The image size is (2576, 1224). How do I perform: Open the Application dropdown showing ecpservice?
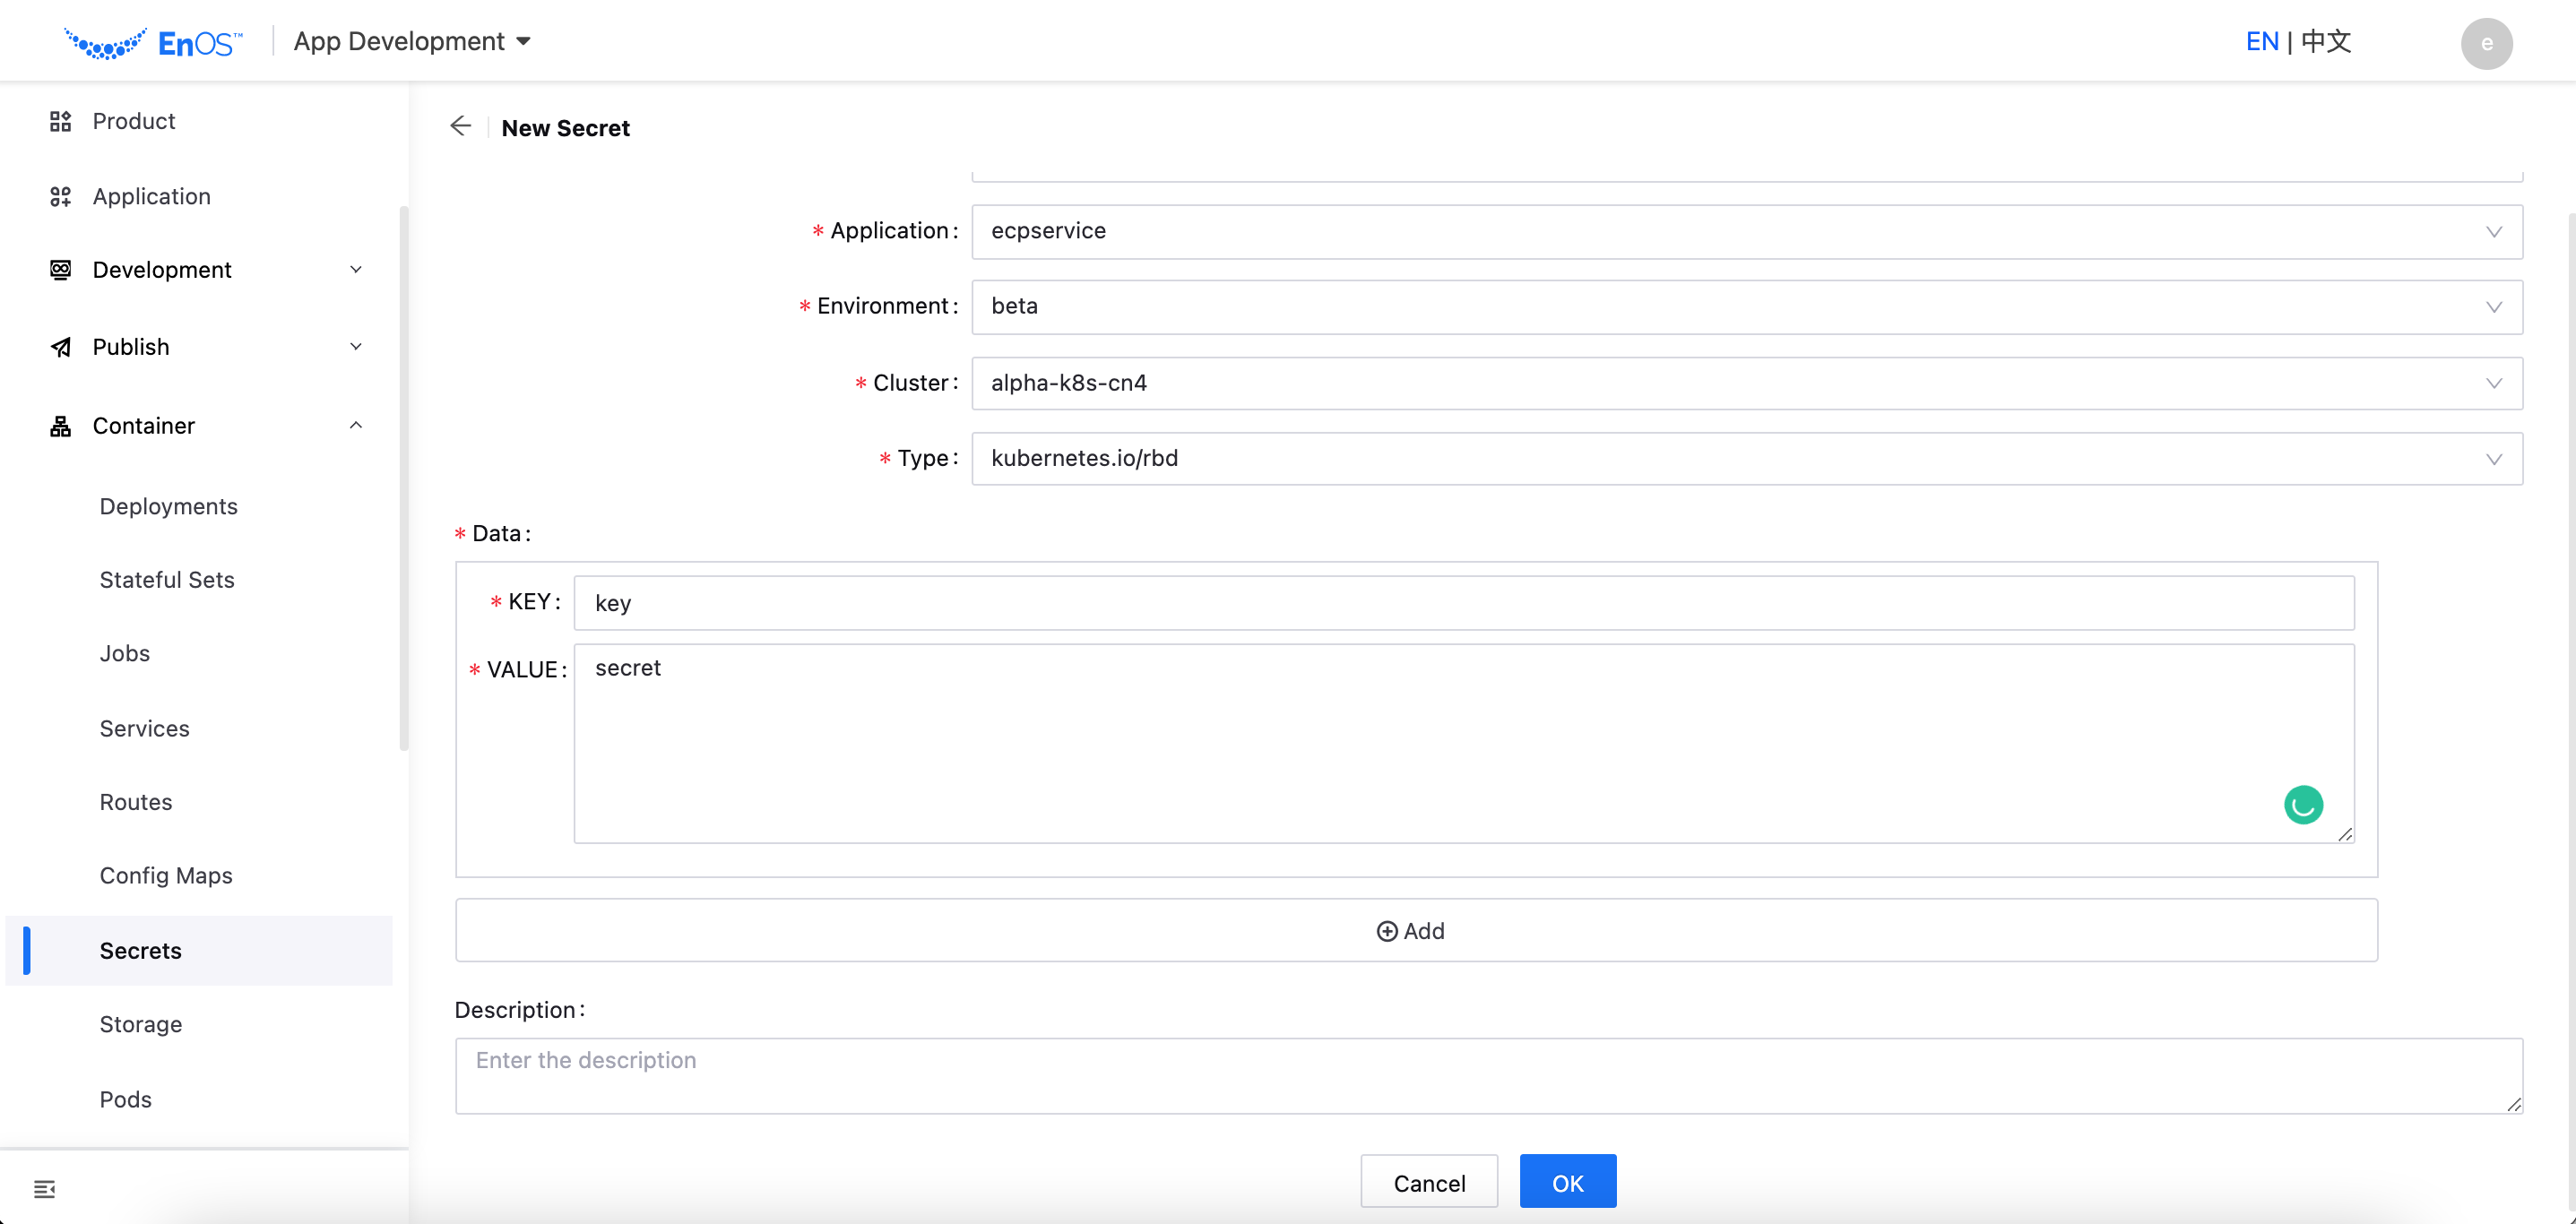[1746, 232]
